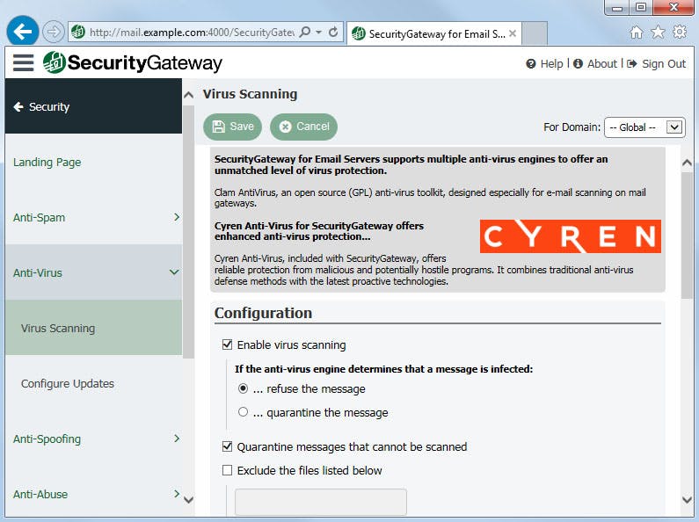Open the browser Tools gear icon
Image resolution: width=699 pixels, height=522 pixels.
[680, 32]
